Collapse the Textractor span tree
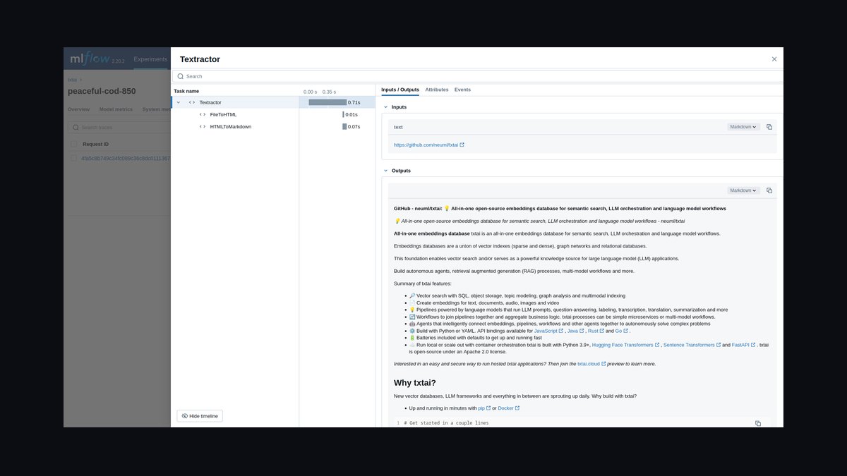The width and height of the screenshot is (847, 476). click(179, 102)
